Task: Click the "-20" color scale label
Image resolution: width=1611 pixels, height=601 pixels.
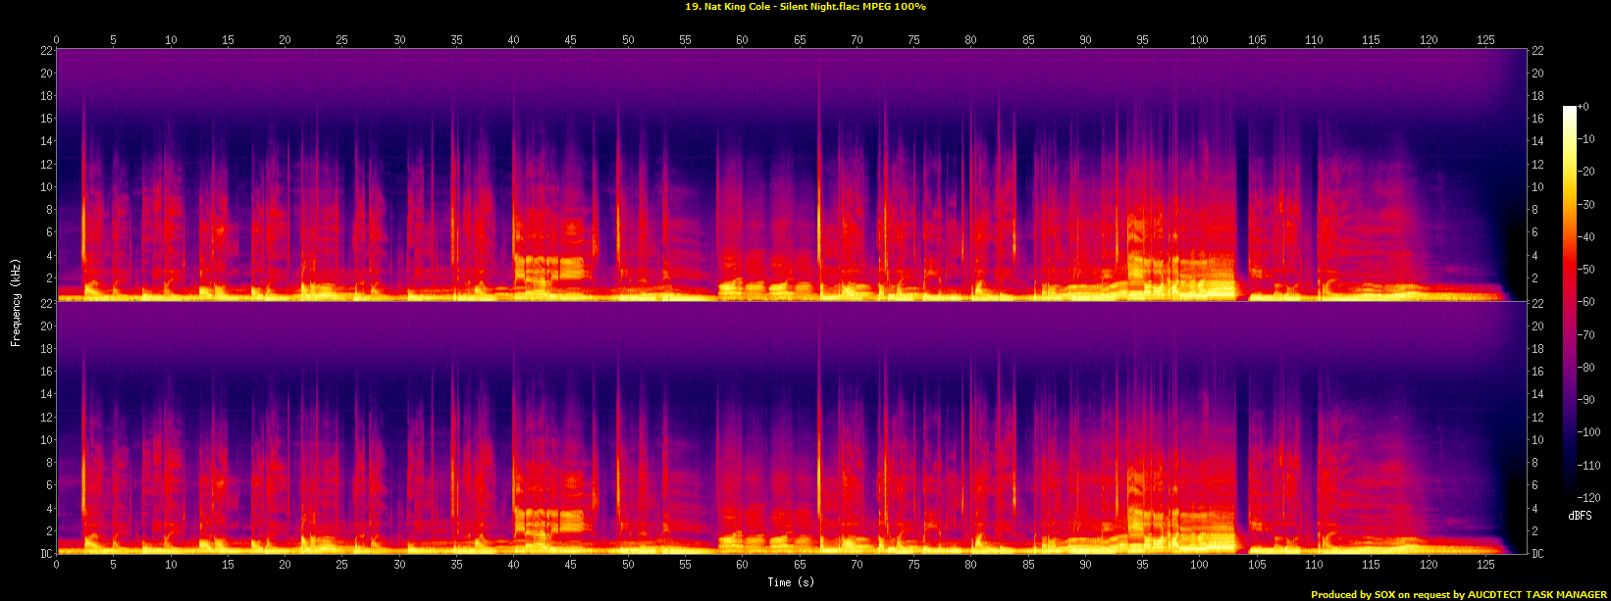Action: coord(1585,172)
